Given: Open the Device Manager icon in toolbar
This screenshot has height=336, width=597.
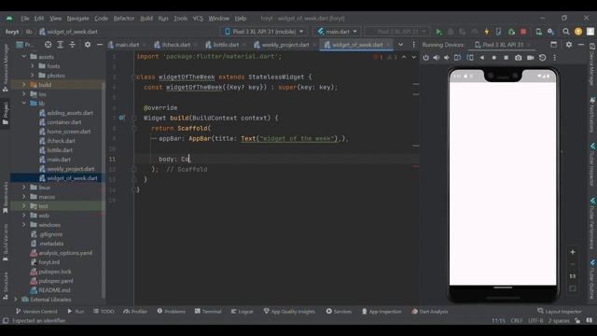Looking at the screenshot, I should tap(538, 32).
